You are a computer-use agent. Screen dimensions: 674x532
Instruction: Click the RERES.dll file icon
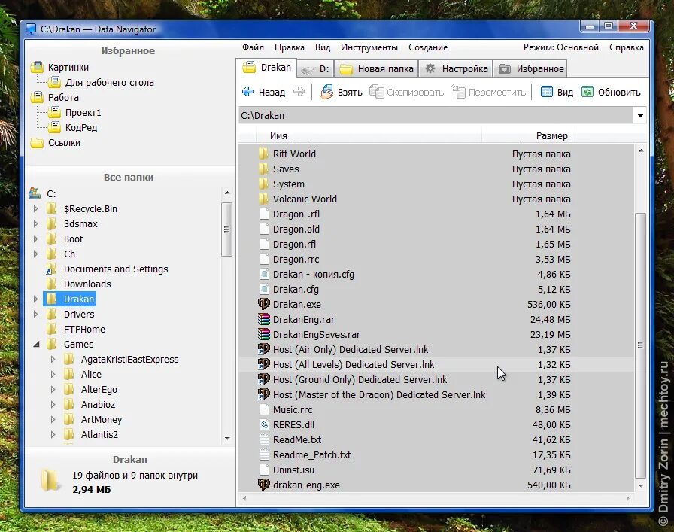264,424
